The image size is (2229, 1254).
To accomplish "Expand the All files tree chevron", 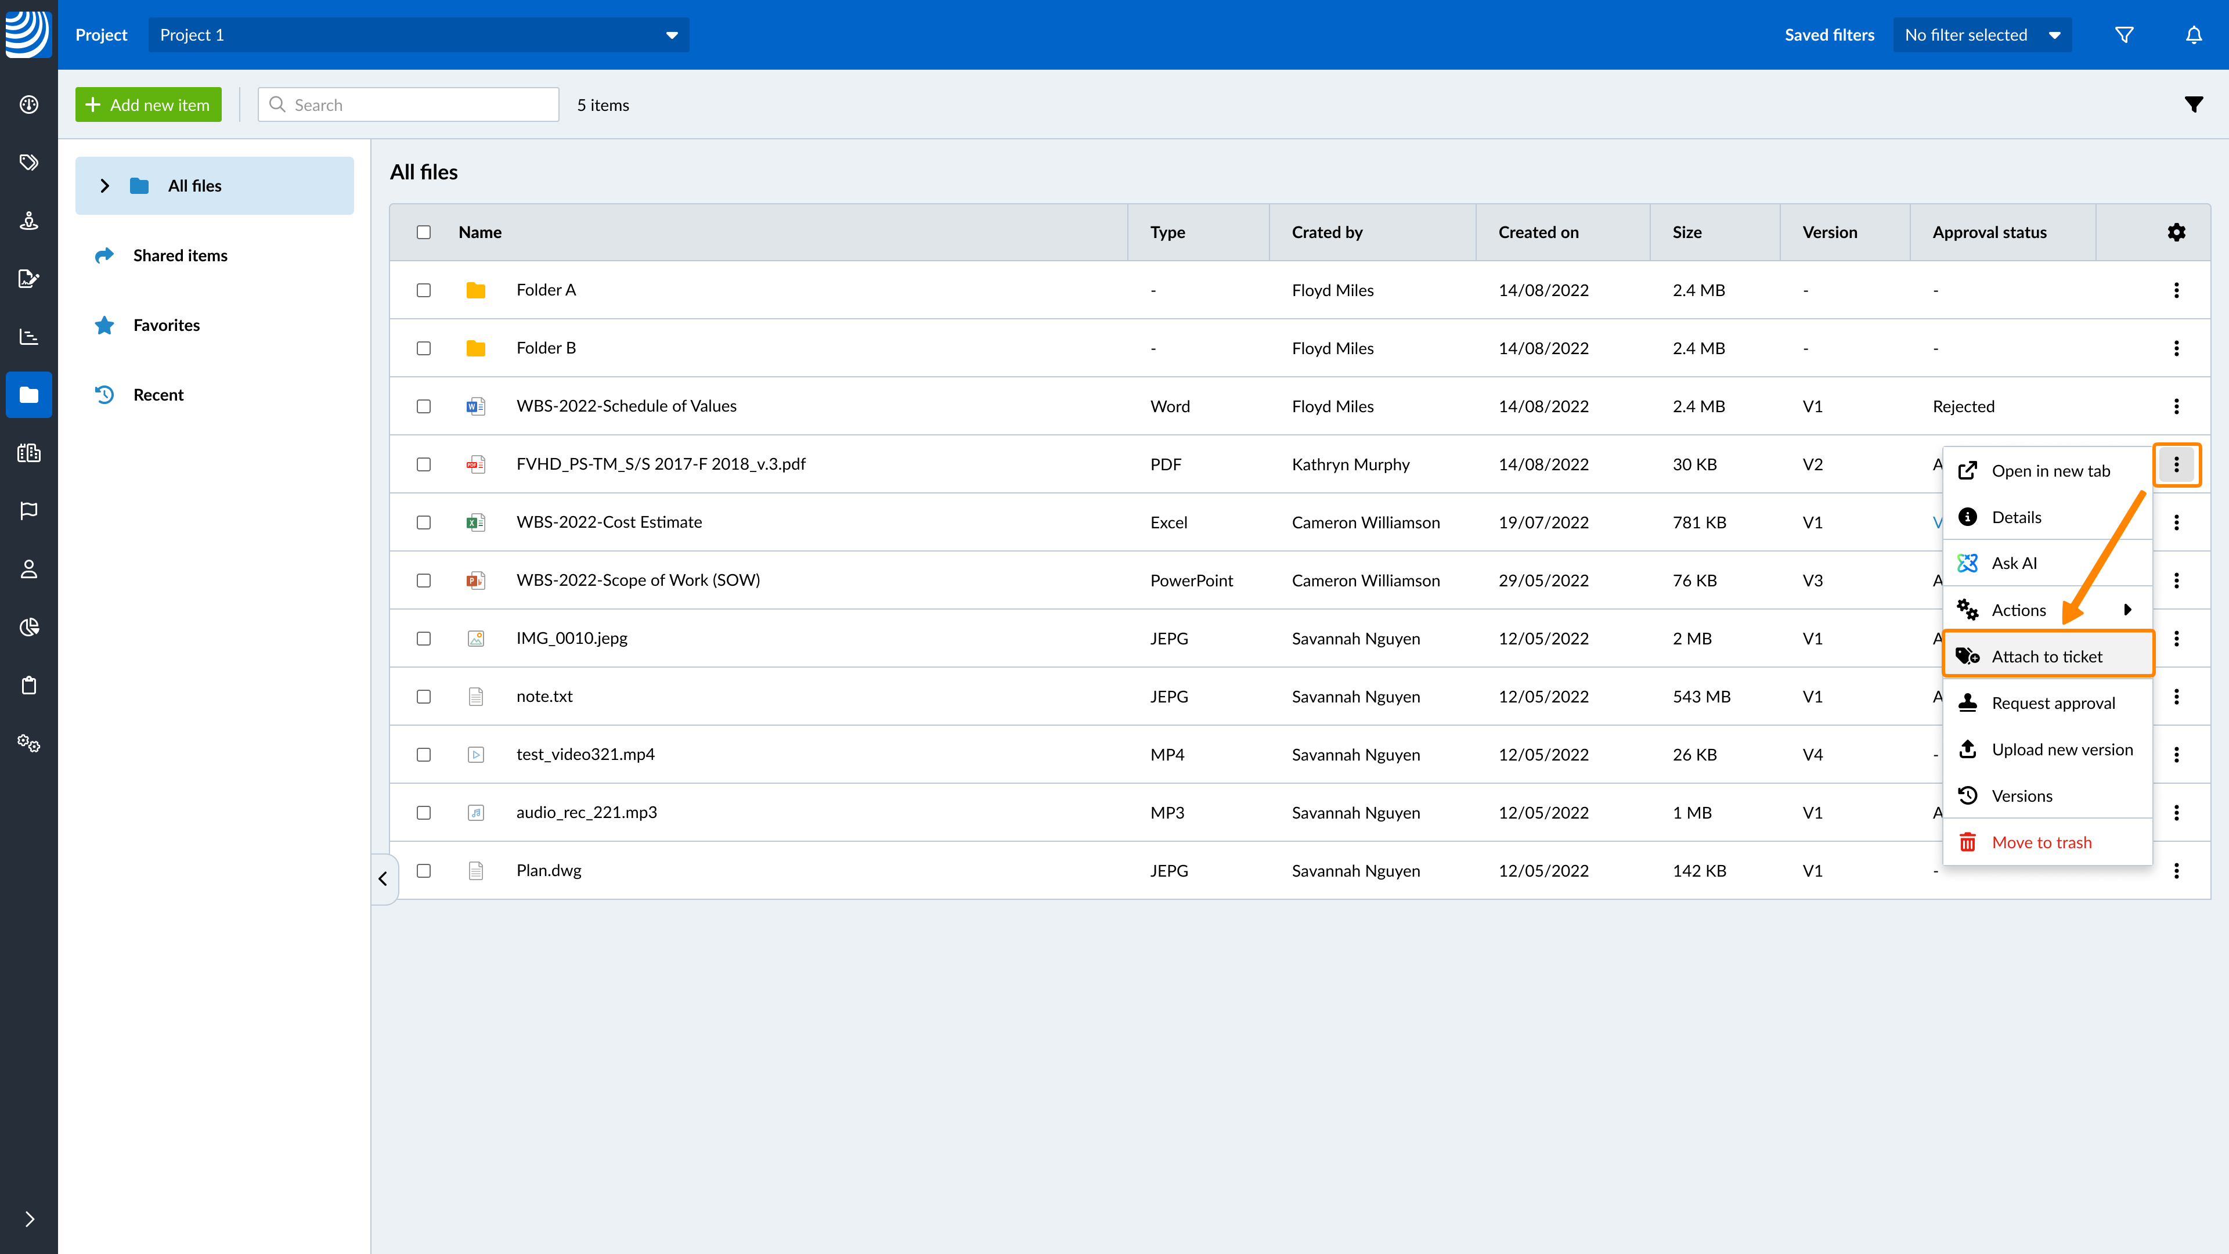I will (104, 186).
